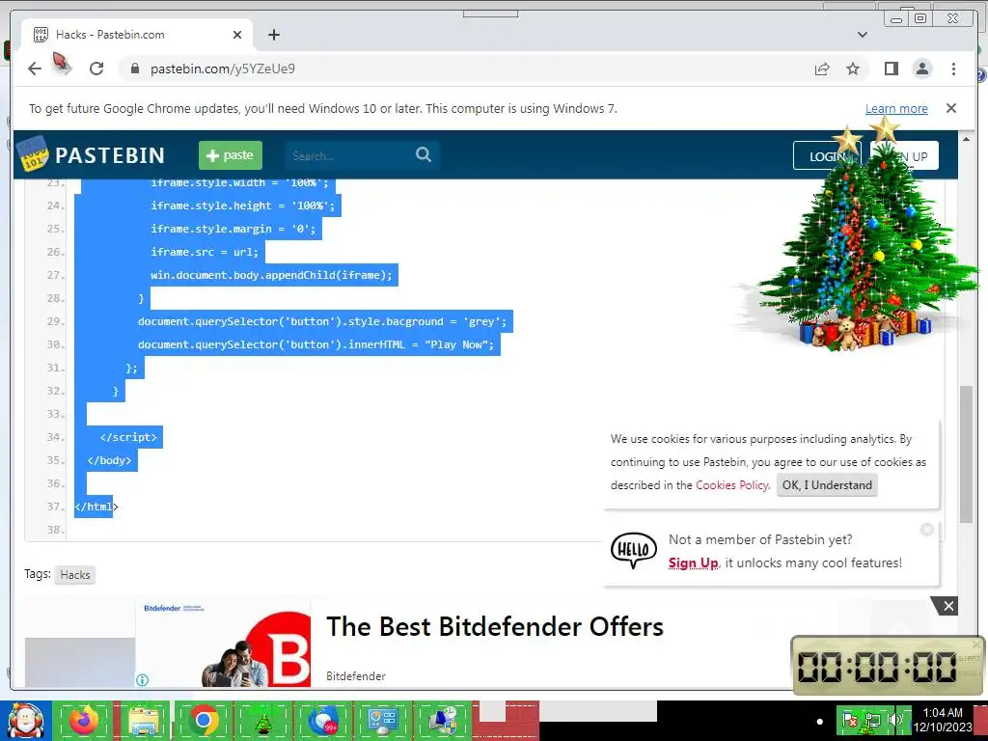Click the address bar URL

coord(223,69)
